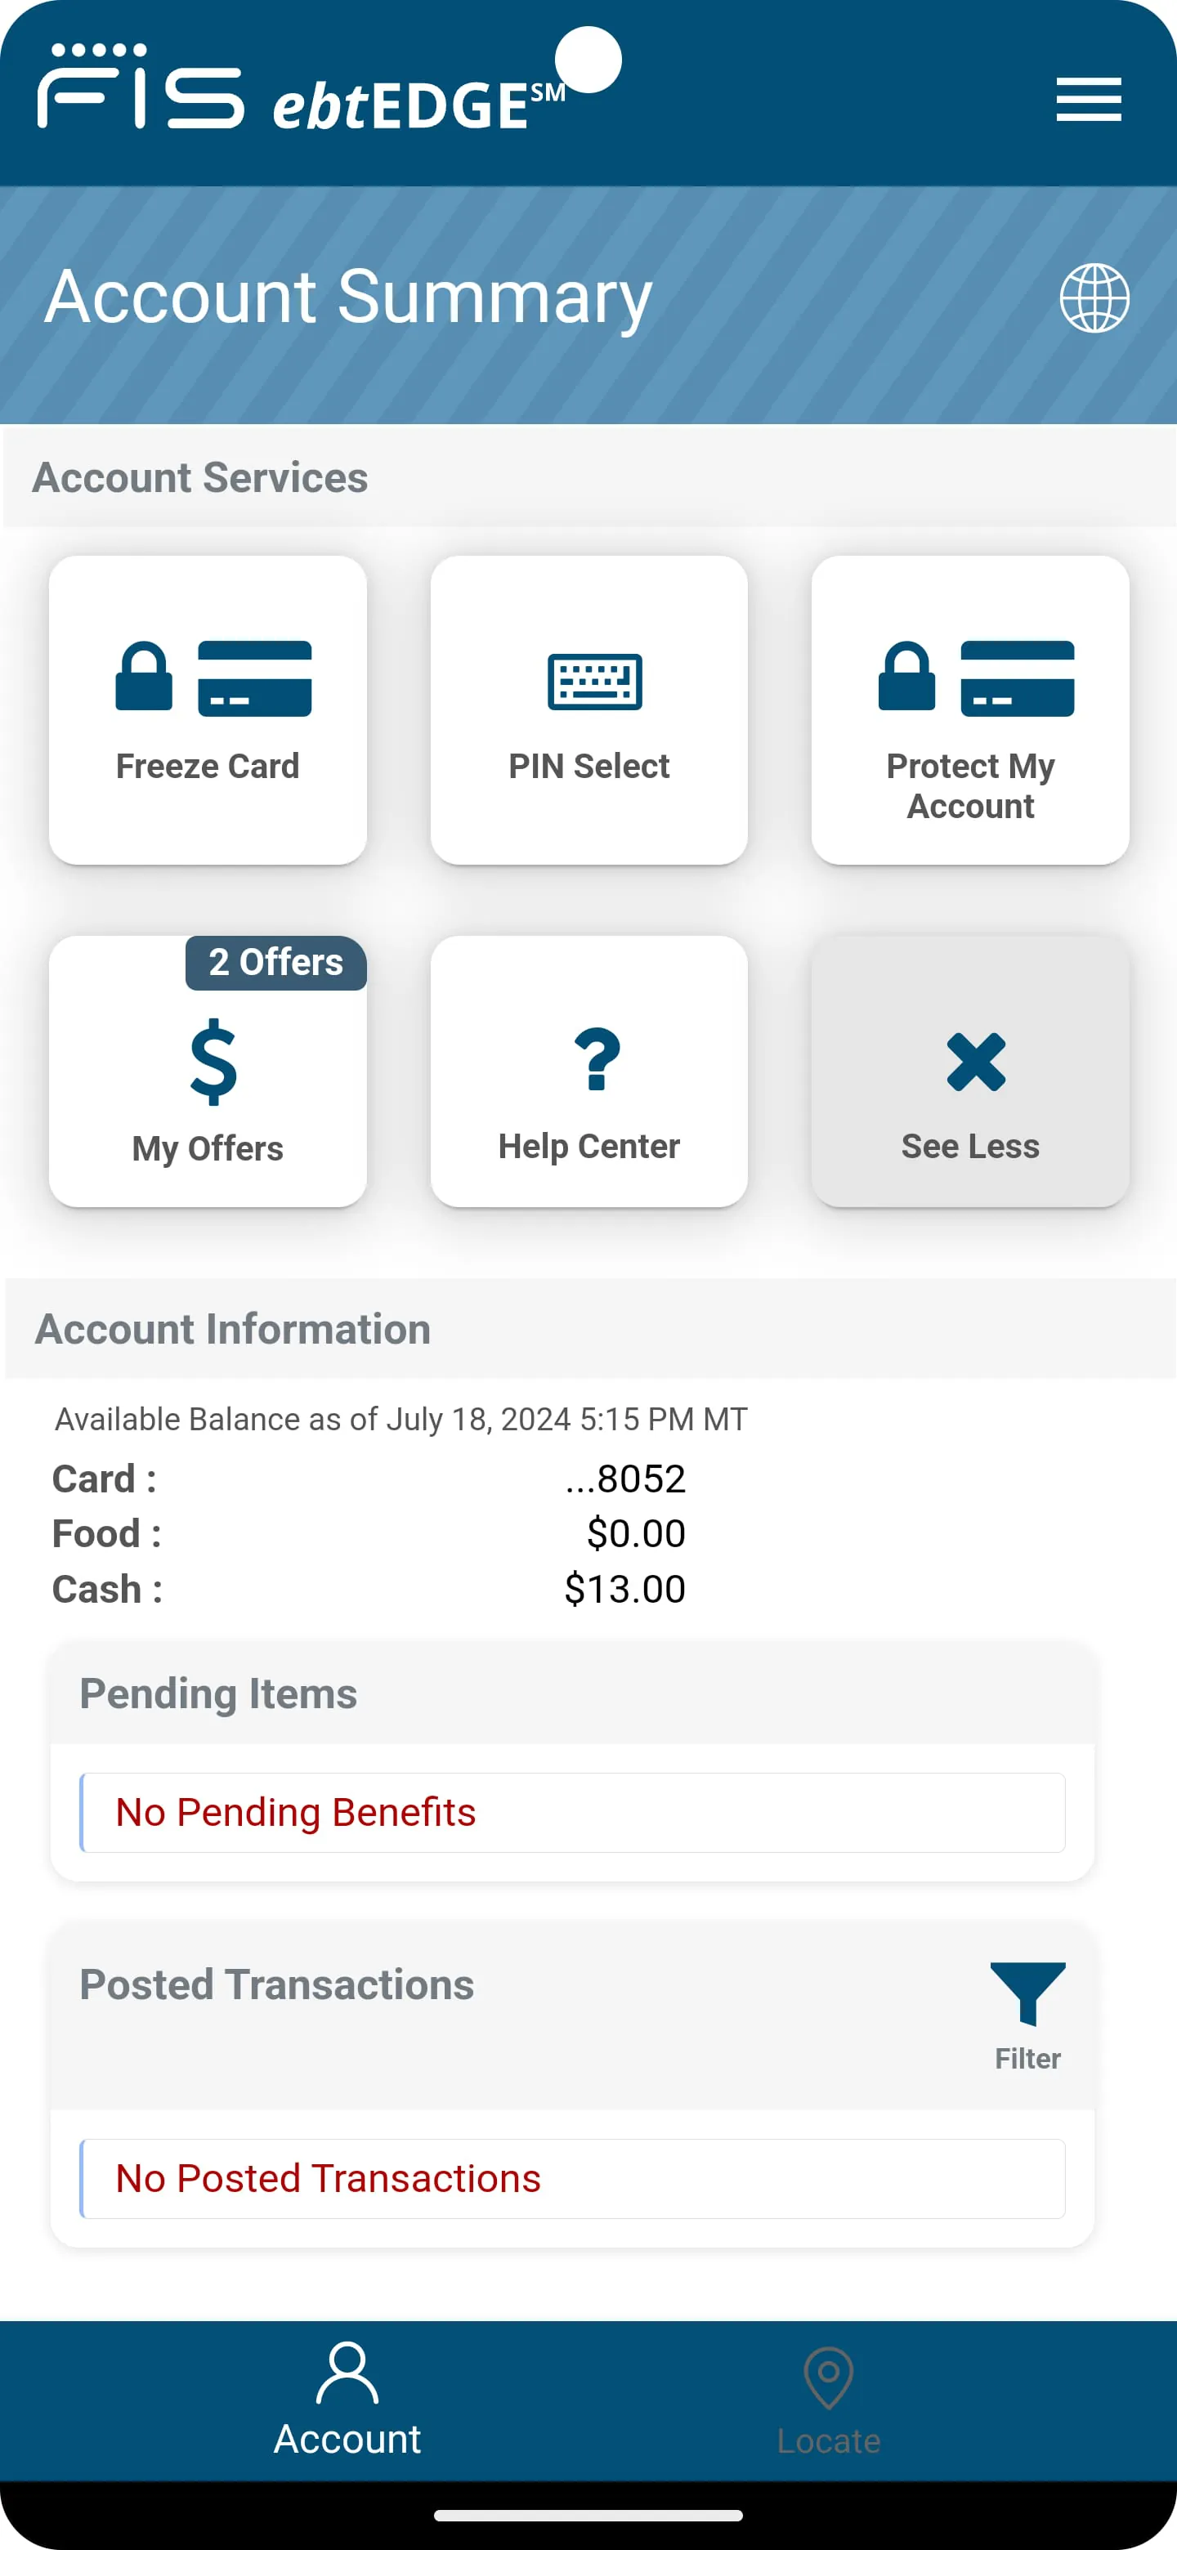Tap the 2 Offers badge

tap(275, 962)
